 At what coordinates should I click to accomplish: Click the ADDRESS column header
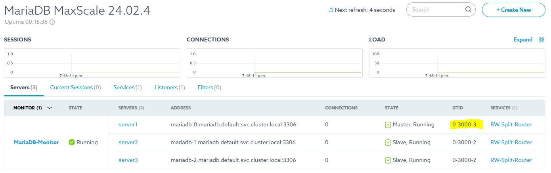[x=181, y=108]
